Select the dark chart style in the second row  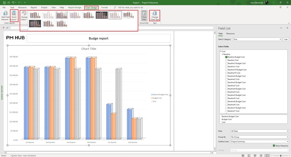click(35, 24)
